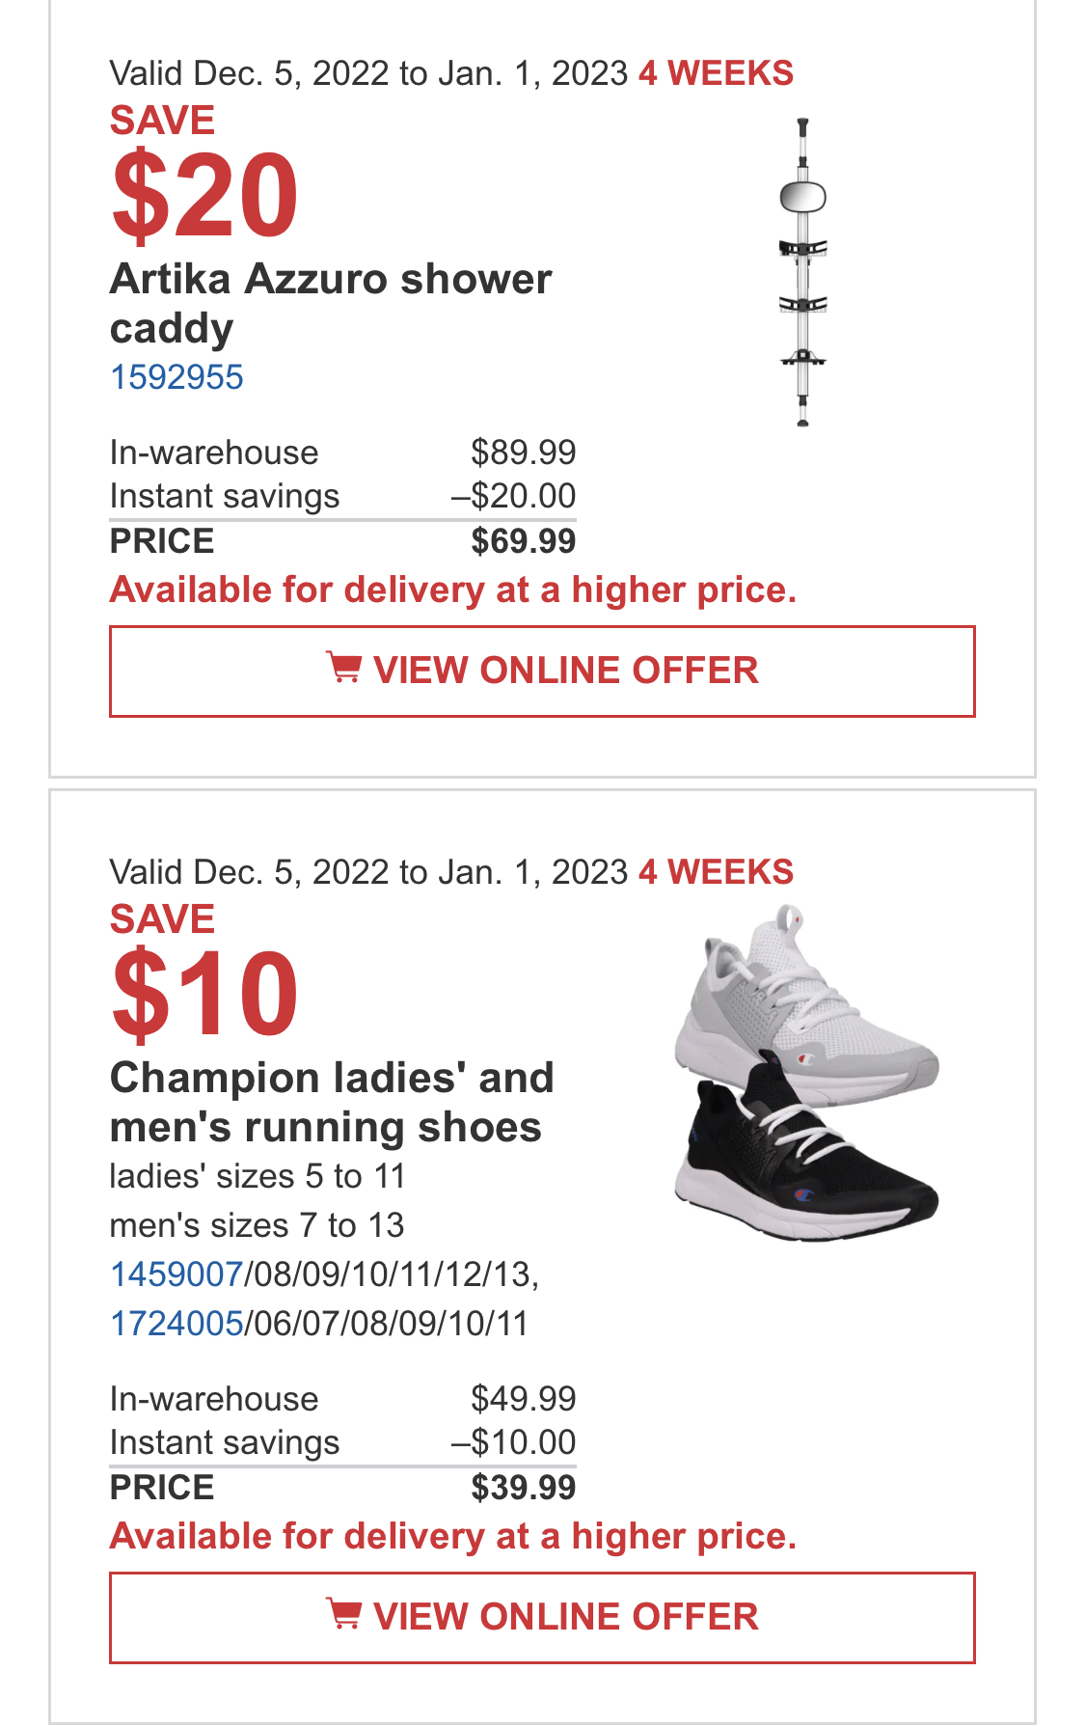Screen dimensions: 1085x1726
Task: Click the $69.99 final price
Action: click(524, 541)
